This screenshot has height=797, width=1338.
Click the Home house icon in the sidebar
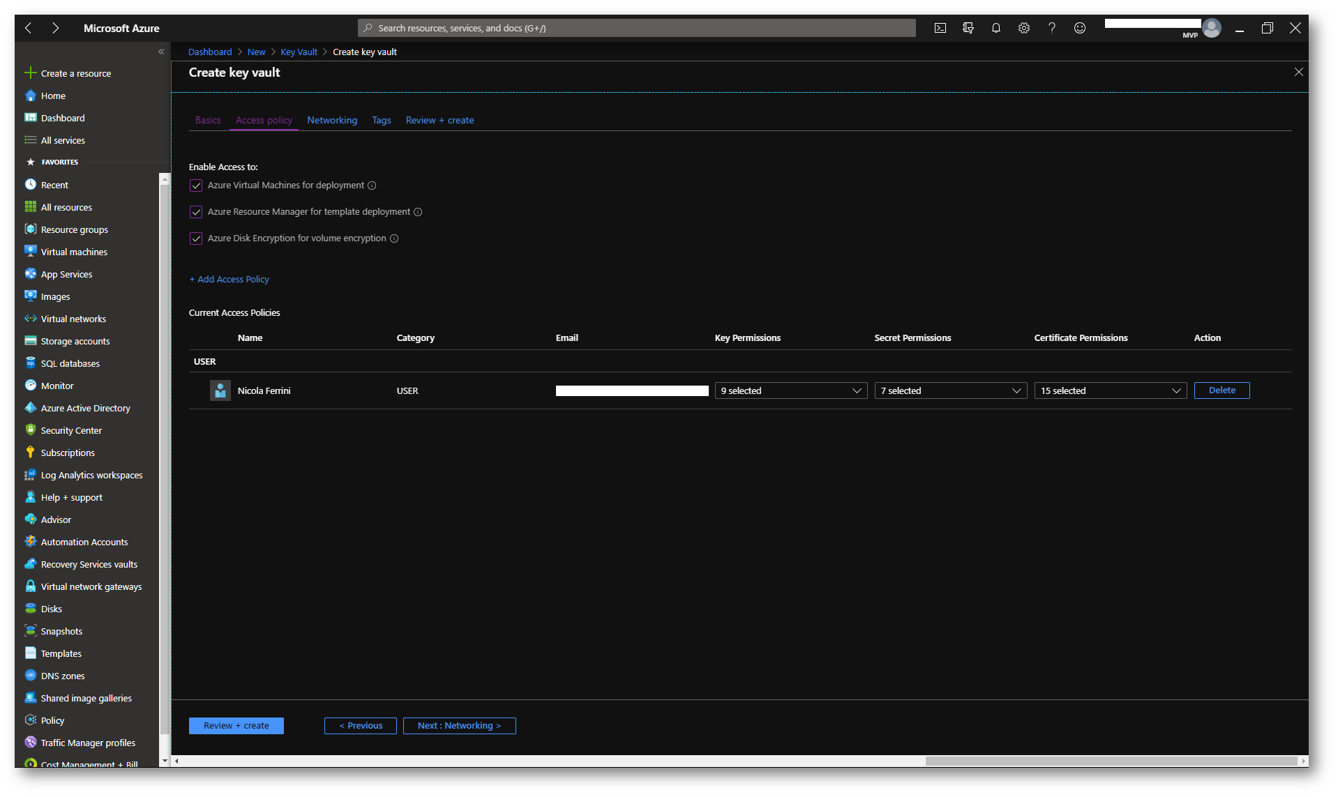click(x=31, y=96)
